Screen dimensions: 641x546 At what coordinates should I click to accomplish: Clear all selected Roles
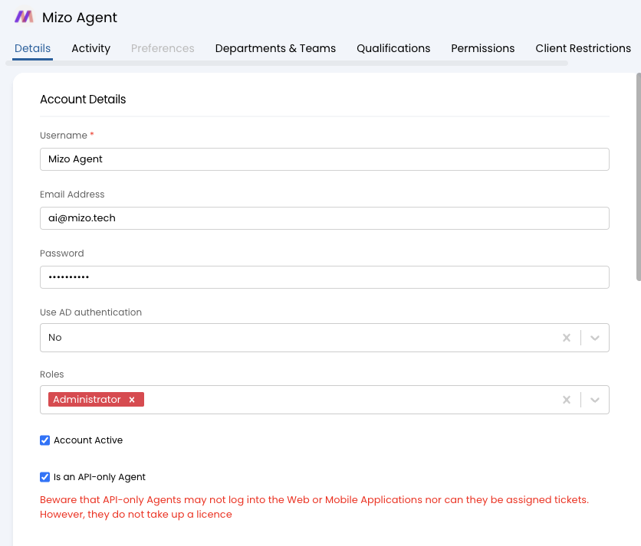coord(566,400)
